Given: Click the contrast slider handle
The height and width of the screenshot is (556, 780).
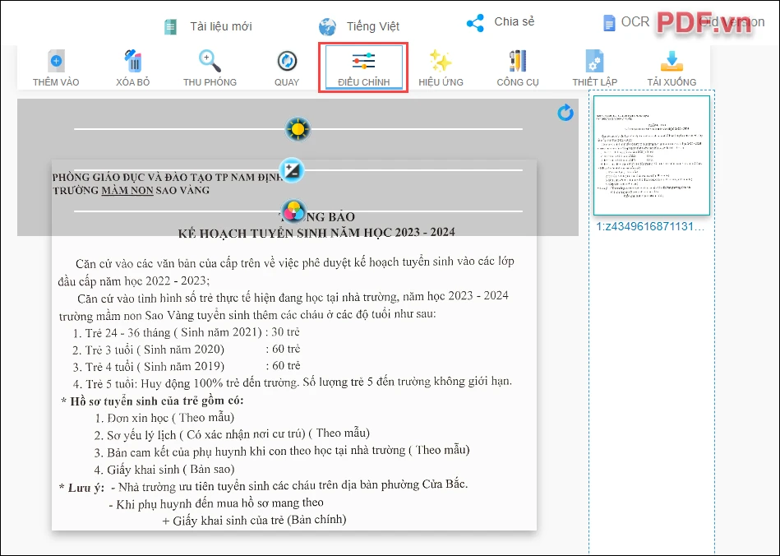Looking at the screenshot, I should tap(292, 170).
